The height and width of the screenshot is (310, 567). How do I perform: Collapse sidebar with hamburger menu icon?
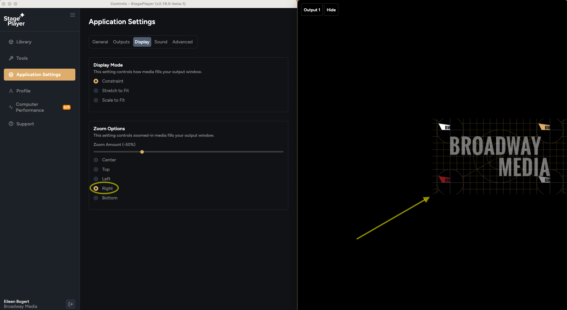pyautogui.click(x=73, y=15)
